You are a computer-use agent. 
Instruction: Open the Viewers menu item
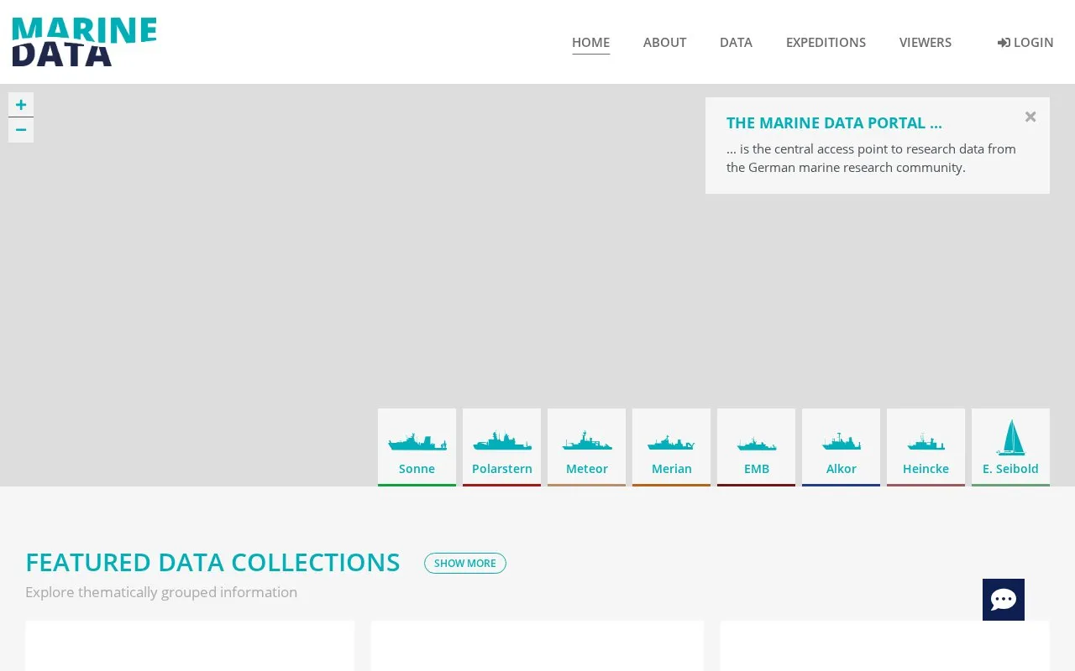click(x=926, y=43)
